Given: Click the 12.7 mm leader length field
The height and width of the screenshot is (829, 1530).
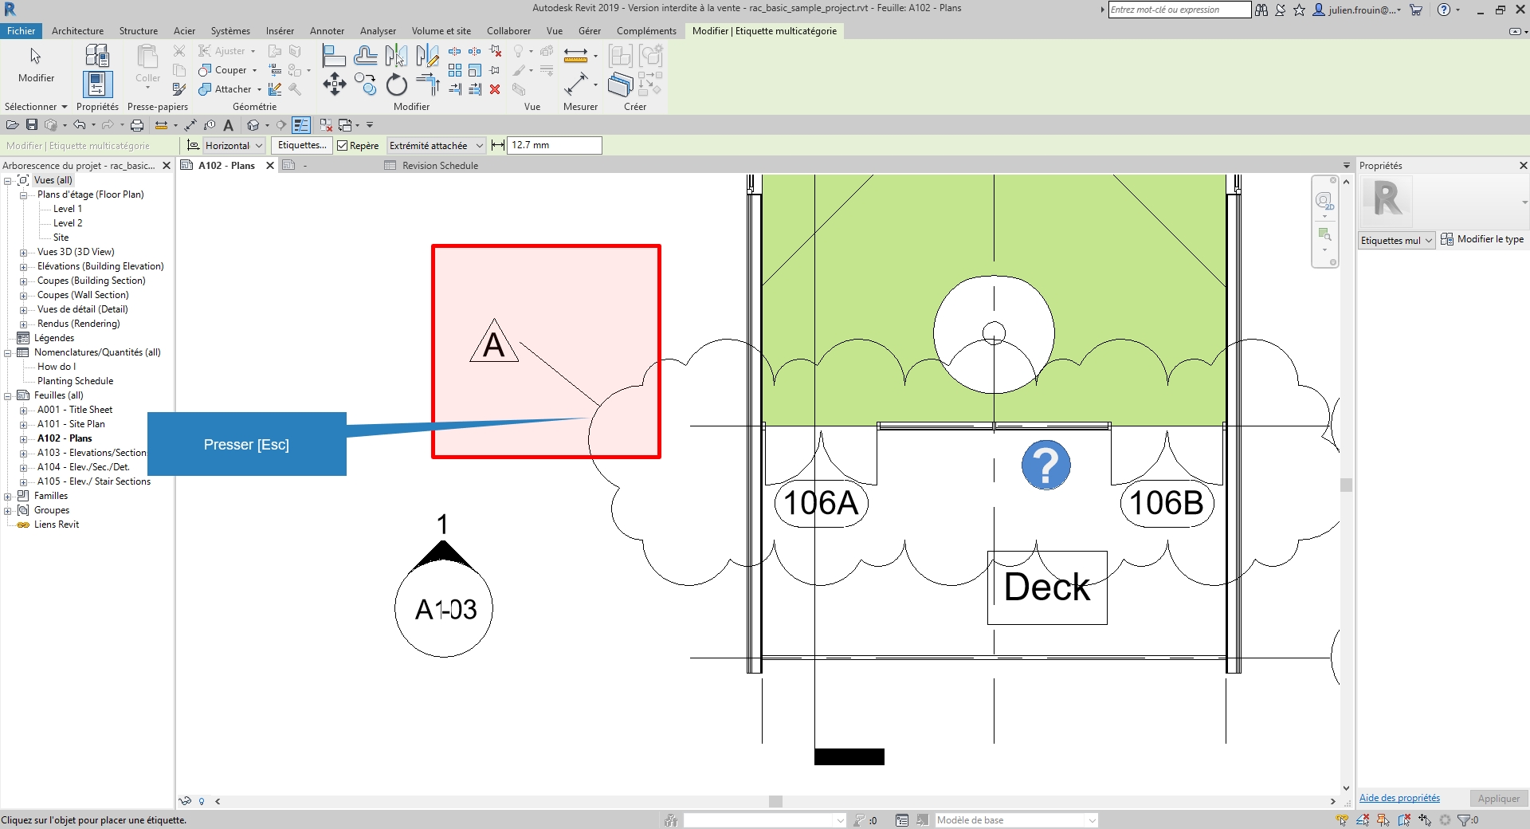Looking at the screenshot, I should point(554,145).
